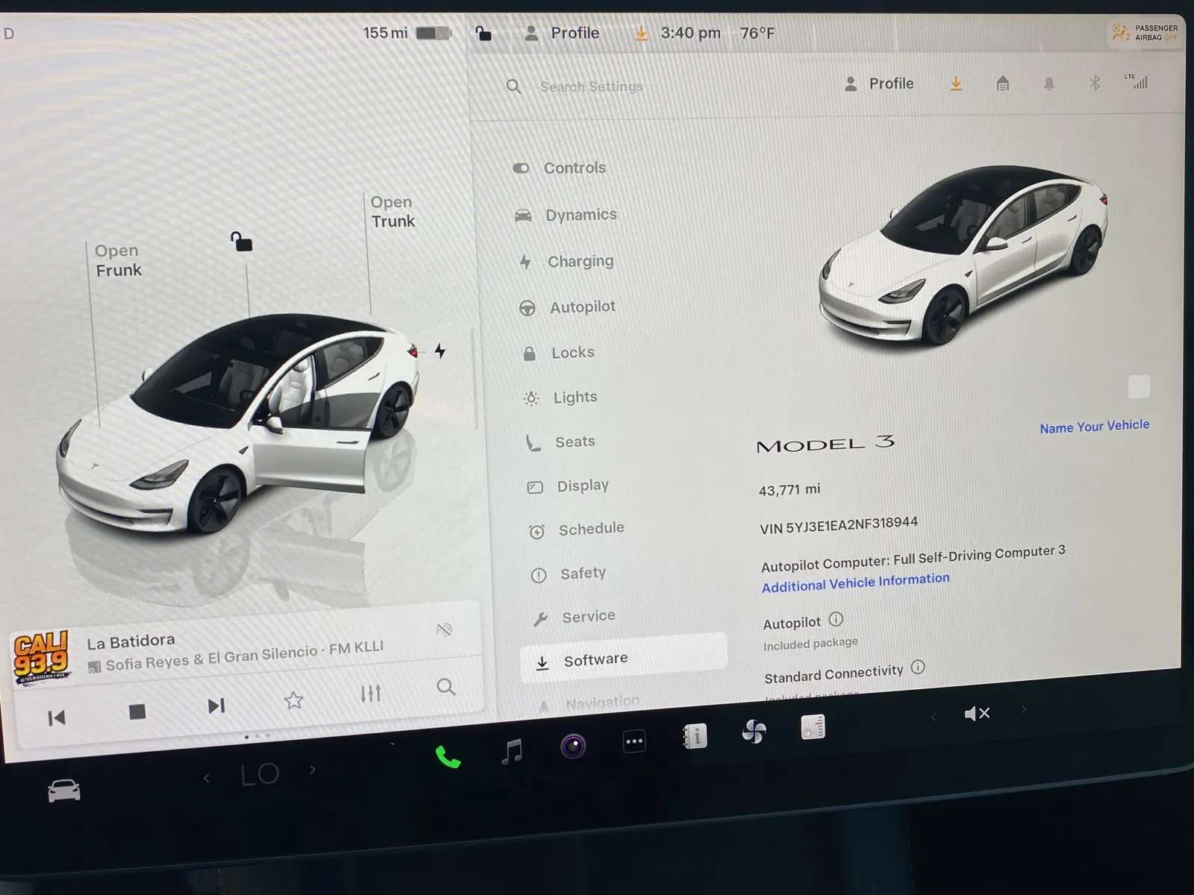The image size is (1194, 895).
Task: Favorite the current station with star
Action: (294, 700)
